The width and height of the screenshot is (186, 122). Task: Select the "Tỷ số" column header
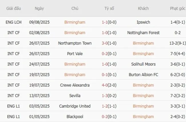click(x=109, y=8)
